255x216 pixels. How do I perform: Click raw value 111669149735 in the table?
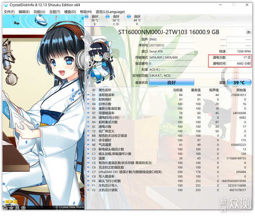tap(236, 158)
